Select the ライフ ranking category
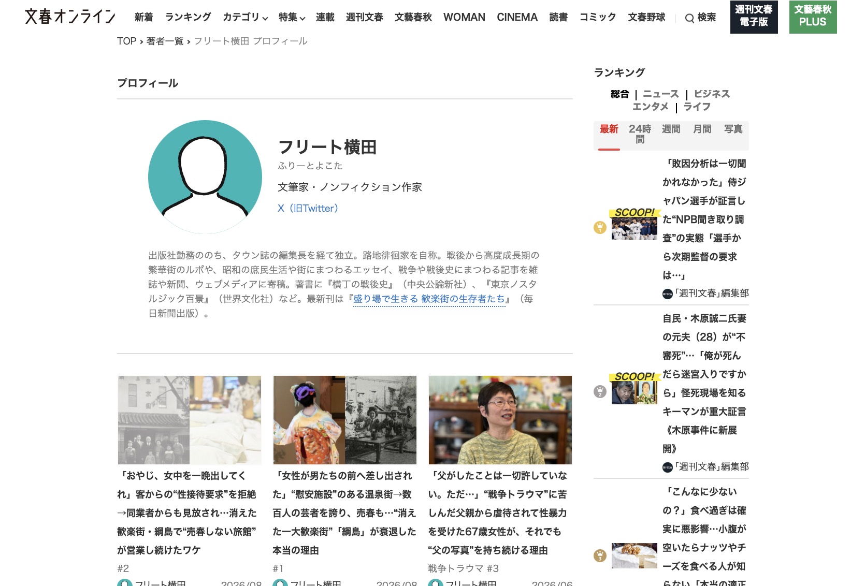Screen dimensions: 865x586 [x=697, y=106]
